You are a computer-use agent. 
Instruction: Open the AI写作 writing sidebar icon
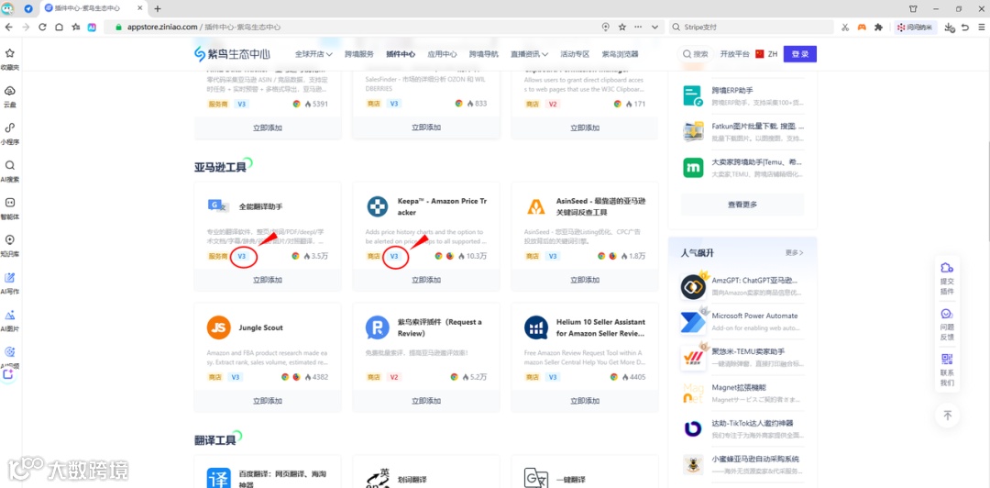click(9, 278)
